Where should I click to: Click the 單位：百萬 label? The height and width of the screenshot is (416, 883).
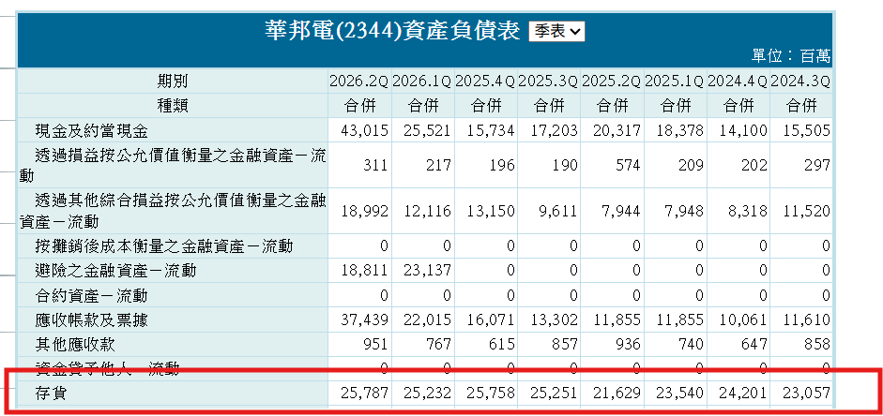click(791, 56)
